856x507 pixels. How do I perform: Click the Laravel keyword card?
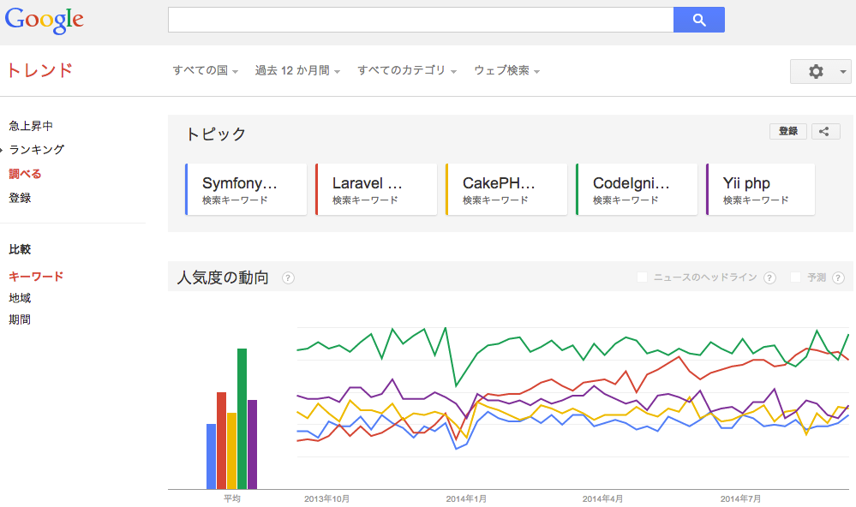point(376,189)
